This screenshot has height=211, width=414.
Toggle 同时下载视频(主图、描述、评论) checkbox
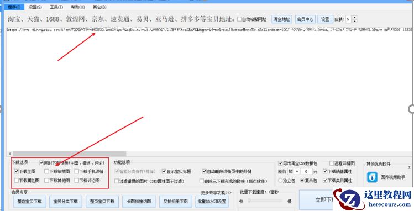tap(41, 163)
